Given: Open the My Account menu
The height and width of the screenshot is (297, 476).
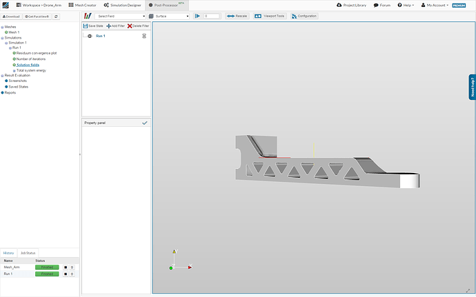Looking at the screenshot, I should (x=437, y=5).
